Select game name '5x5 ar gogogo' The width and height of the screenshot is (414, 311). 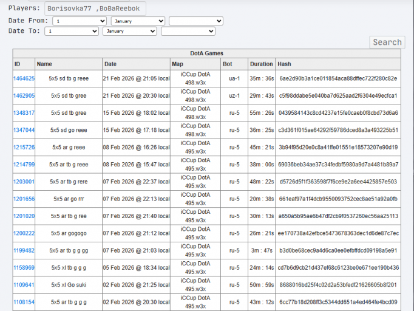click(69, 233)
